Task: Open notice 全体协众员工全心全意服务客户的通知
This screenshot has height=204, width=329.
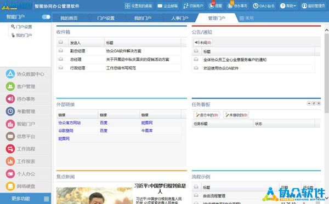Action: pos(235,60)
